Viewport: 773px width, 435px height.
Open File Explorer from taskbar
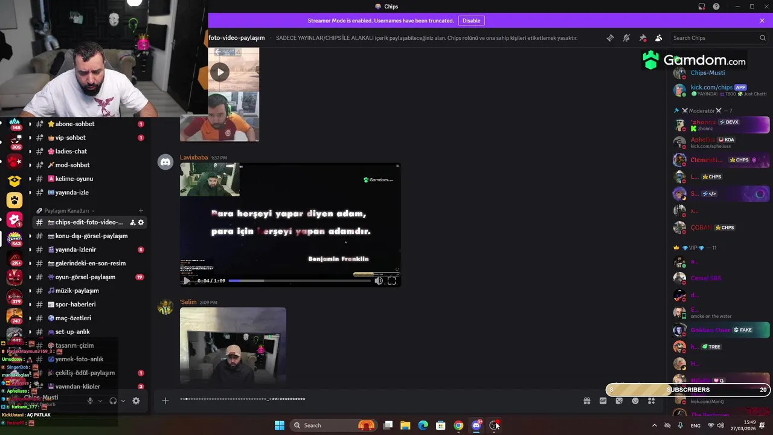point(405,425)
